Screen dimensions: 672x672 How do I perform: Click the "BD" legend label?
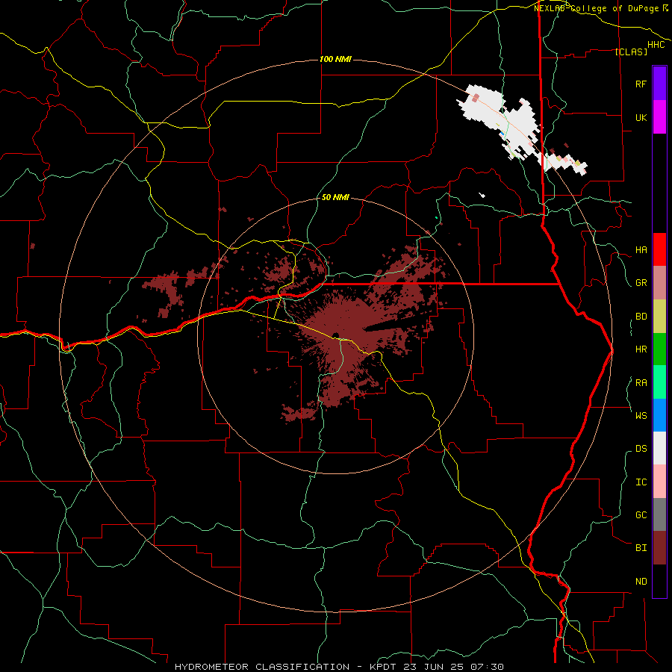point(641,317)
